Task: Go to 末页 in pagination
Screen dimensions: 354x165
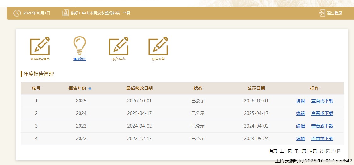Action: 313,151
